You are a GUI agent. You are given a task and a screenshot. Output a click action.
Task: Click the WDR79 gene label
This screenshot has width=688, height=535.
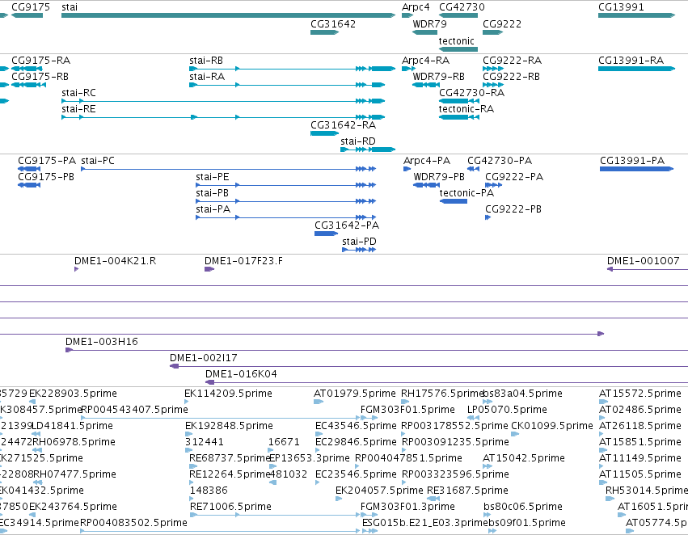coord(429,23)
